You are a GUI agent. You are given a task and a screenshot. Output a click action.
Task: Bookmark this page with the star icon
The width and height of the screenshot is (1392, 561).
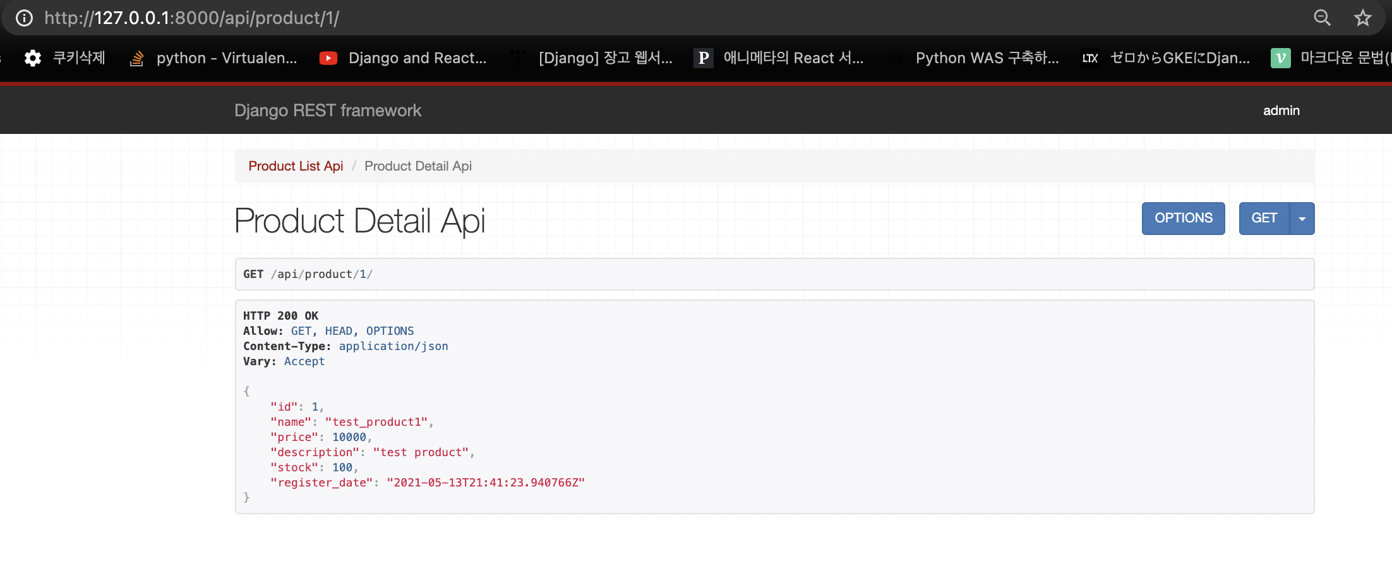[1362, 18]
